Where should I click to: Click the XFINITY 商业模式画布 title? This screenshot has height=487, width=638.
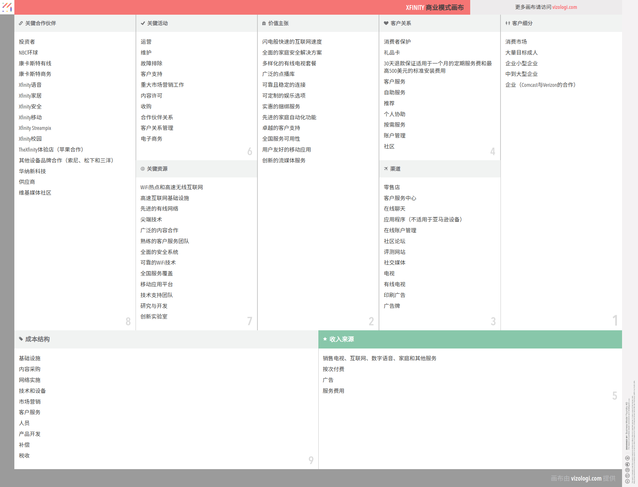[434, 7]
